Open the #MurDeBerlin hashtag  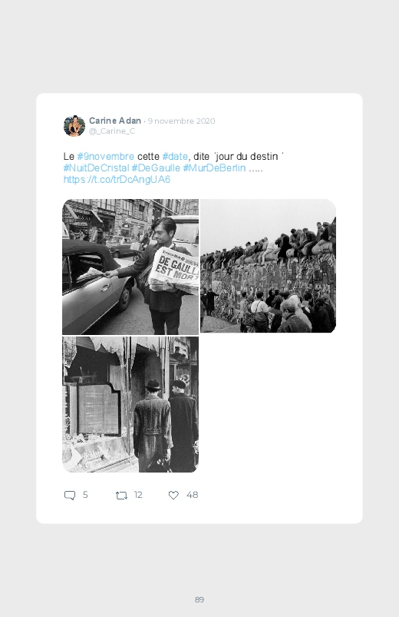[x=214, y=168]
